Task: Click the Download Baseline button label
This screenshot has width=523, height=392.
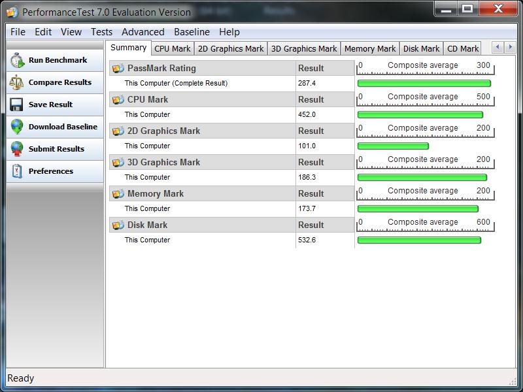Action: click(x=63, y=127)
